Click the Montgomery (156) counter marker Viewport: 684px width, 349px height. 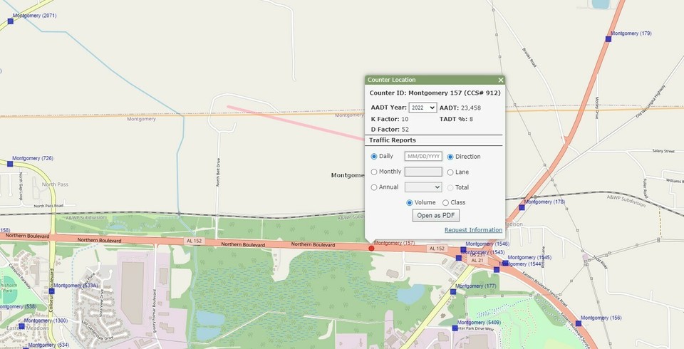tap(578, 323)
